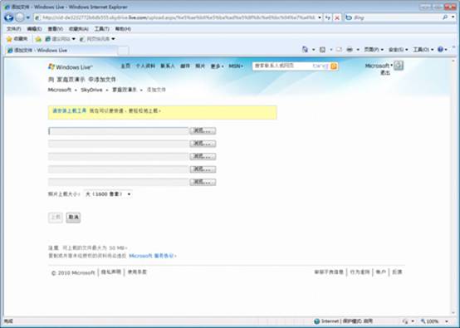The width and height of the screenshot is (460, 328).
Task: Expand the address bar URL history dropdown
Action: point(320,17)
